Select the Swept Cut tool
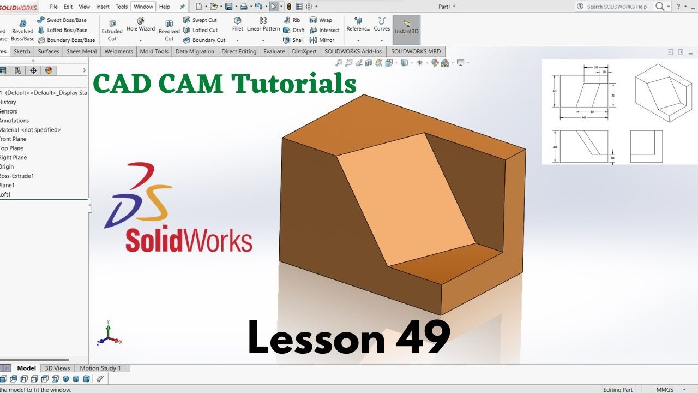 [x=200, y=20]
